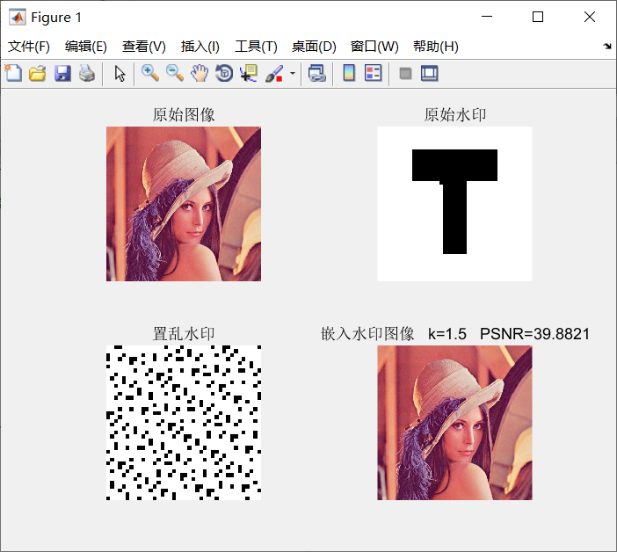The image size is (617, 552).
Task: Print the figure using the printer icon
Action: pos(87,73)
